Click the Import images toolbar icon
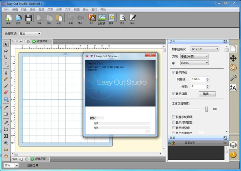 point(92,18)
